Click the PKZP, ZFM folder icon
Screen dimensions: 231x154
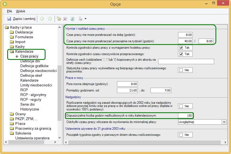pos(12,119)
